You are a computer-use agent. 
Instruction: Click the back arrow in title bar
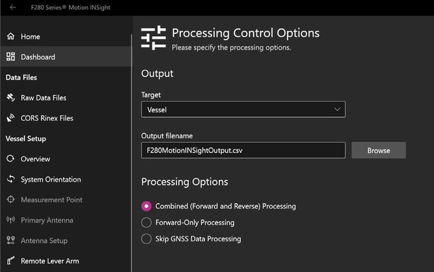point(13,7)
